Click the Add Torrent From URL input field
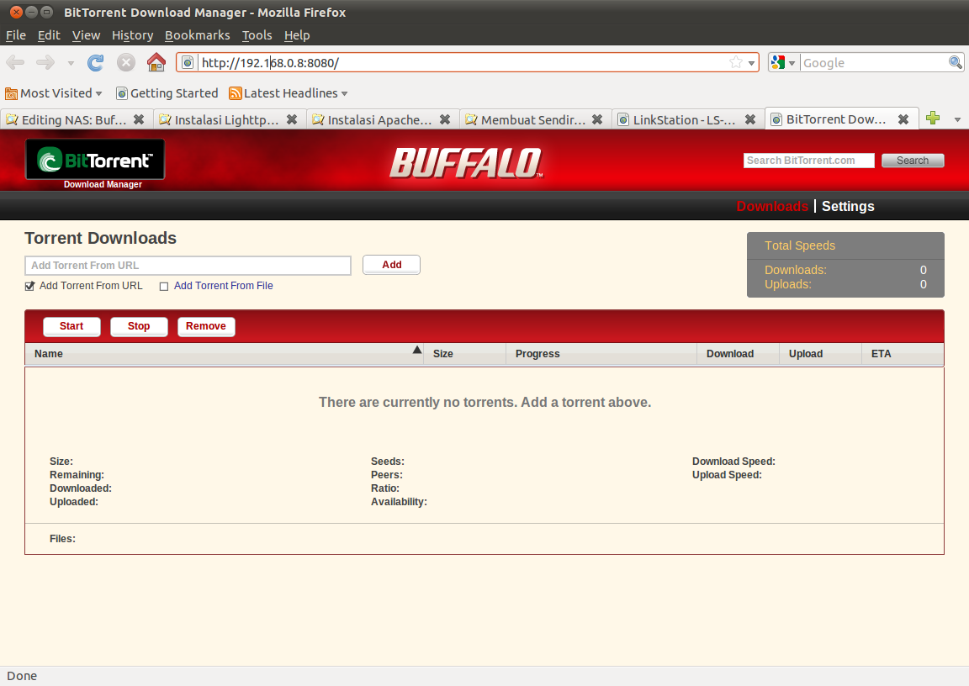969x686 pixels. point(188,266)
